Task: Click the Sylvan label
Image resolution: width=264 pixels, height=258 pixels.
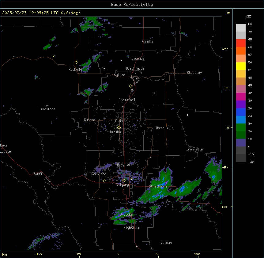Action: (x=119, y=75)
